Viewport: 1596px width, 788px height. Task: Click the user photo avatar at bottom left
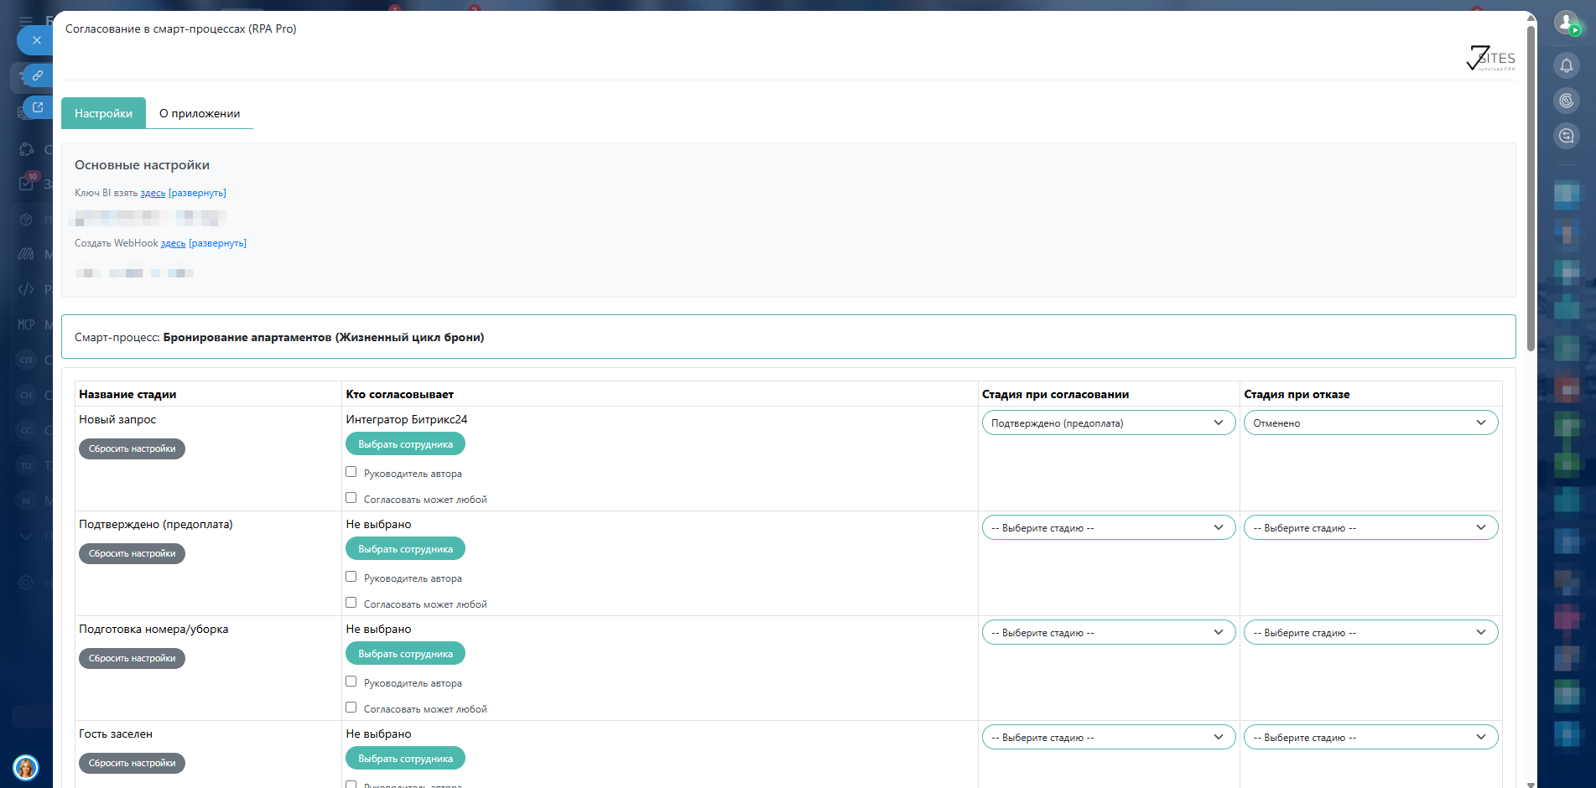point(26,767)
